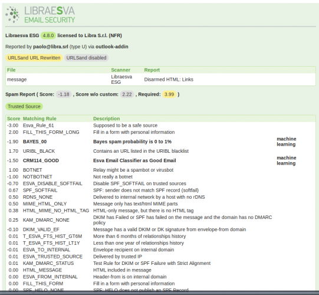Click the 0.67 score value

pyautogui.click(x=14, y=191)
